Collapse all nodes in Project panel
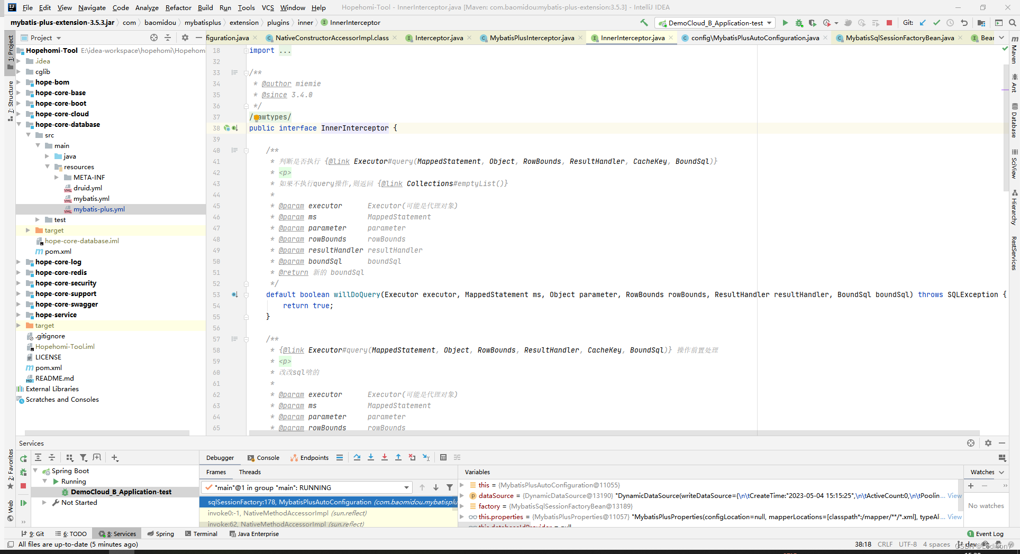Image resolution: width=1020 pixels, height=554 pixels. point(168,38)
